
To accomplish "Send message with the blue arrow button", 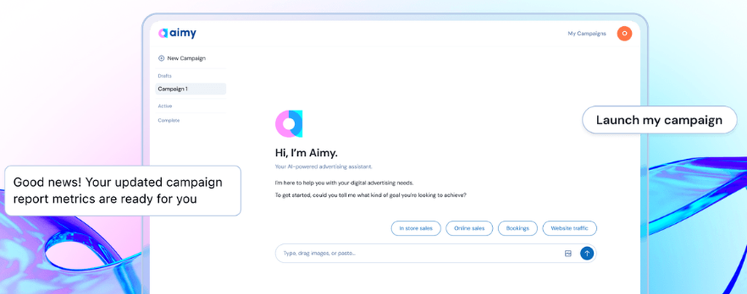I will coord(587,254).
